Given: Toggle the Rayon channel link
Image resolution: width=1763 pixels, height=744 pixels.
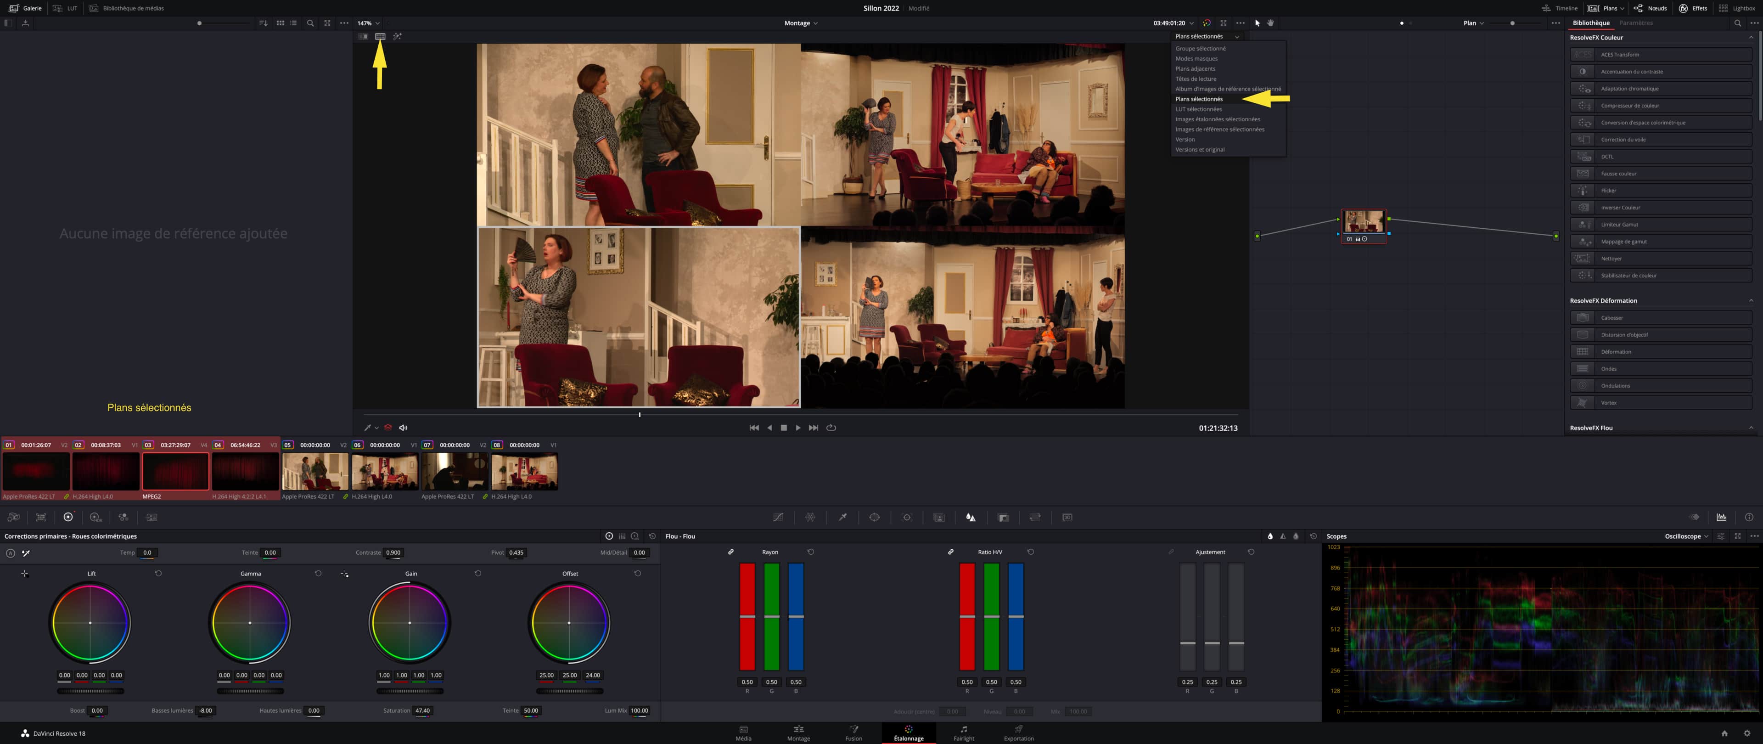Looking at the screenshot, I should (731, 552).
